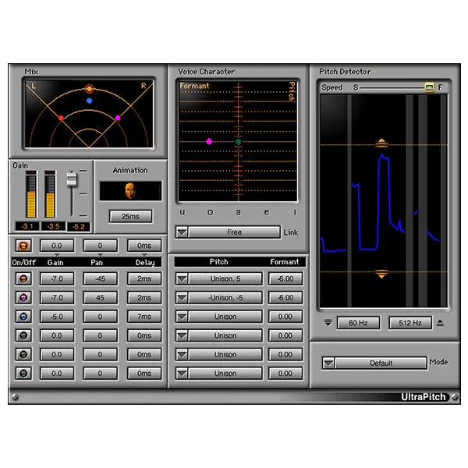Image resolution: width=468 pixels, height=468 pixels.
Task: Click the Free link mode button
Action: click(x=234, y=232)
